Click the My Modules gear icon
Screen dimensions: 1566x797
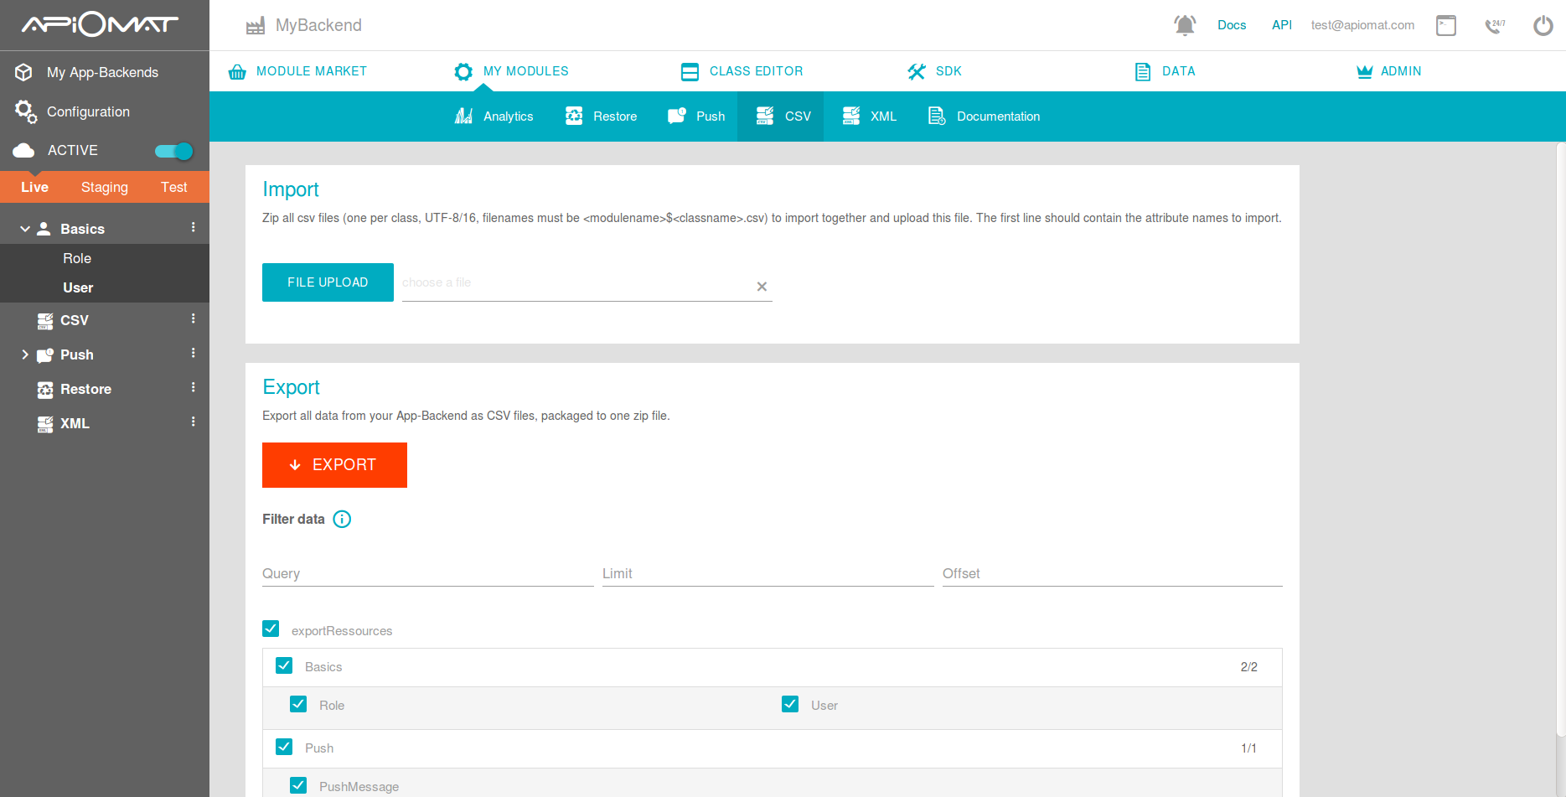pyautogui.click(x=463, y=72)
